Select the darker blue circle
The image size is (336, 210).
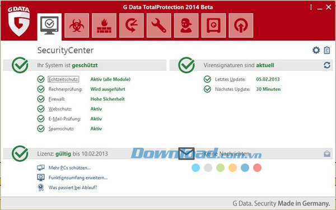pyautogui.click(x=245, y=167)
